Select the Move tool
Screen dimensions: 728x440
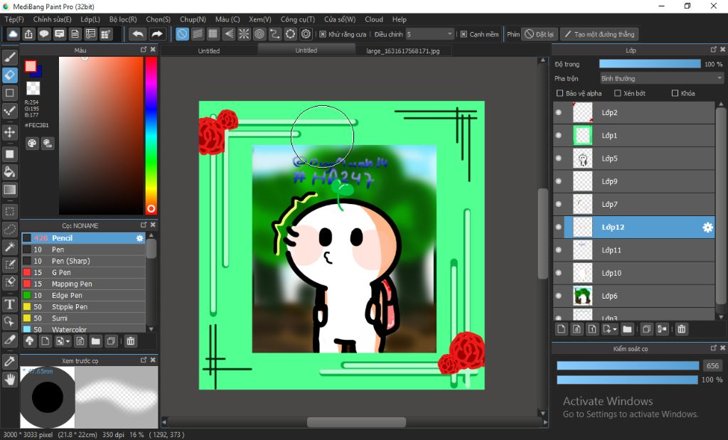pos(10,132)
